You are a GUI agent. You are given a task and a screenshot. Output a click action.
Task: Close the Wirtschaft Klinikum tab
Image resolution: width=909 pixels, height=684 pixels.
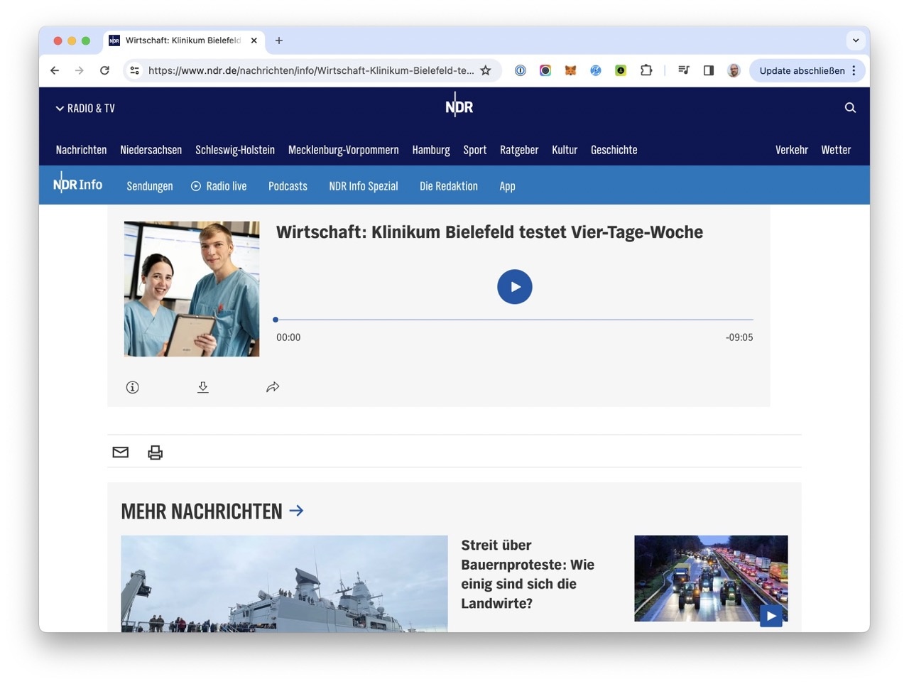254,40
